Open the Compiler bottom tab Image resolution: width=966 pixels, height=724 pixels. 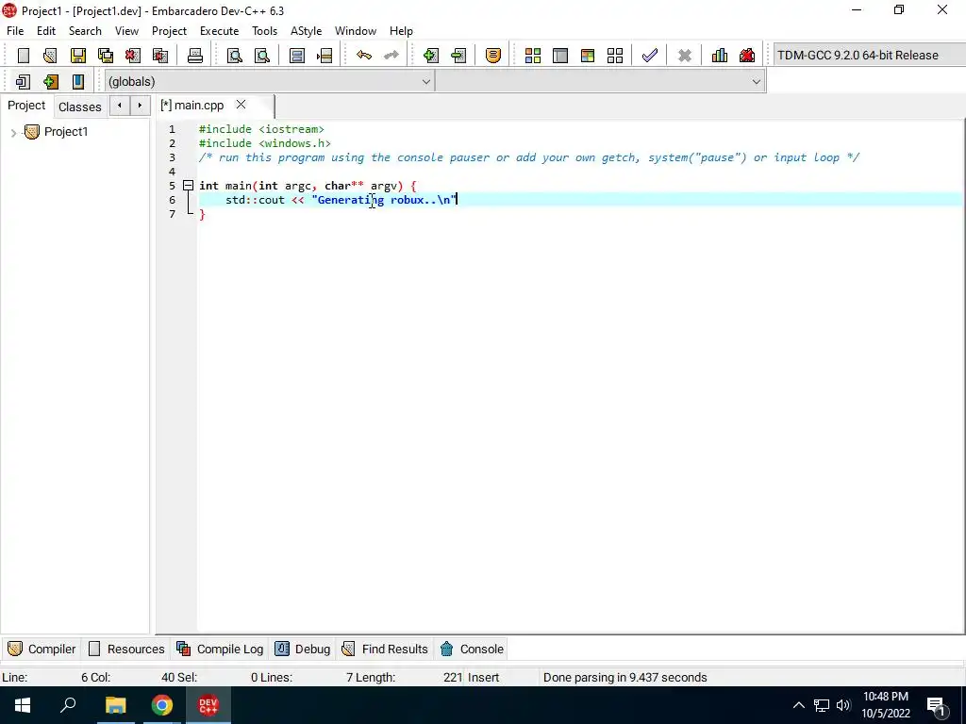tap(42, 649)
